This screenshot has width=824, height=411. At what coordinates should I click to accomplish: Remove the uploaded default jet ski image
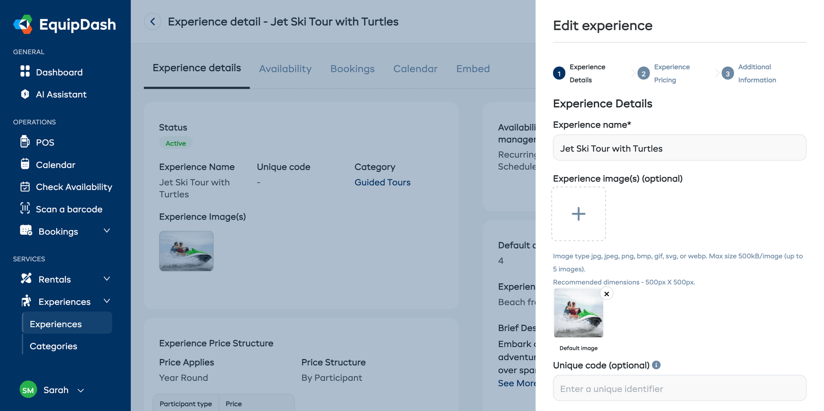click(x=607, y=293)
